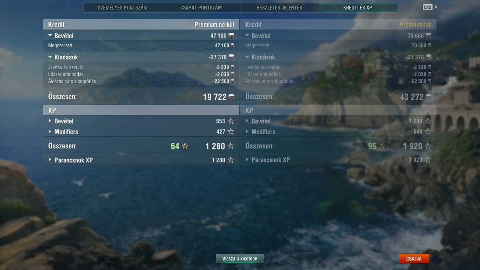Screen dimensions: 480x270
Task: Close the report with the ESC X button
Action: click(430, 7)
